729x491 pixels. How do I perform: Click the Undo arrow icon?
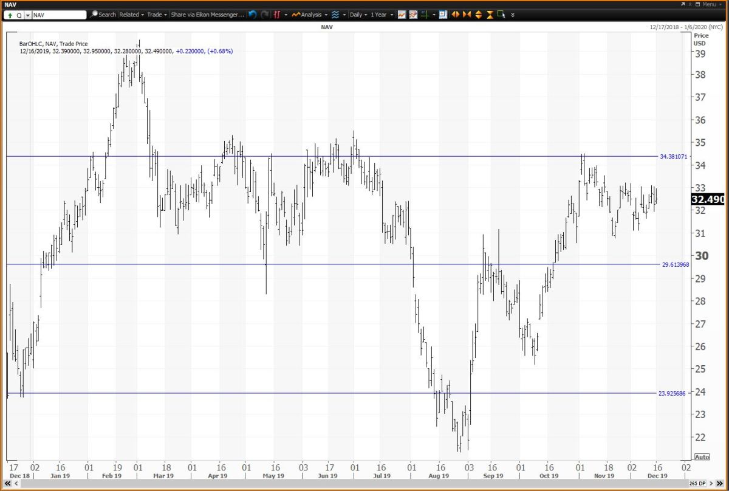pos(252,15)
